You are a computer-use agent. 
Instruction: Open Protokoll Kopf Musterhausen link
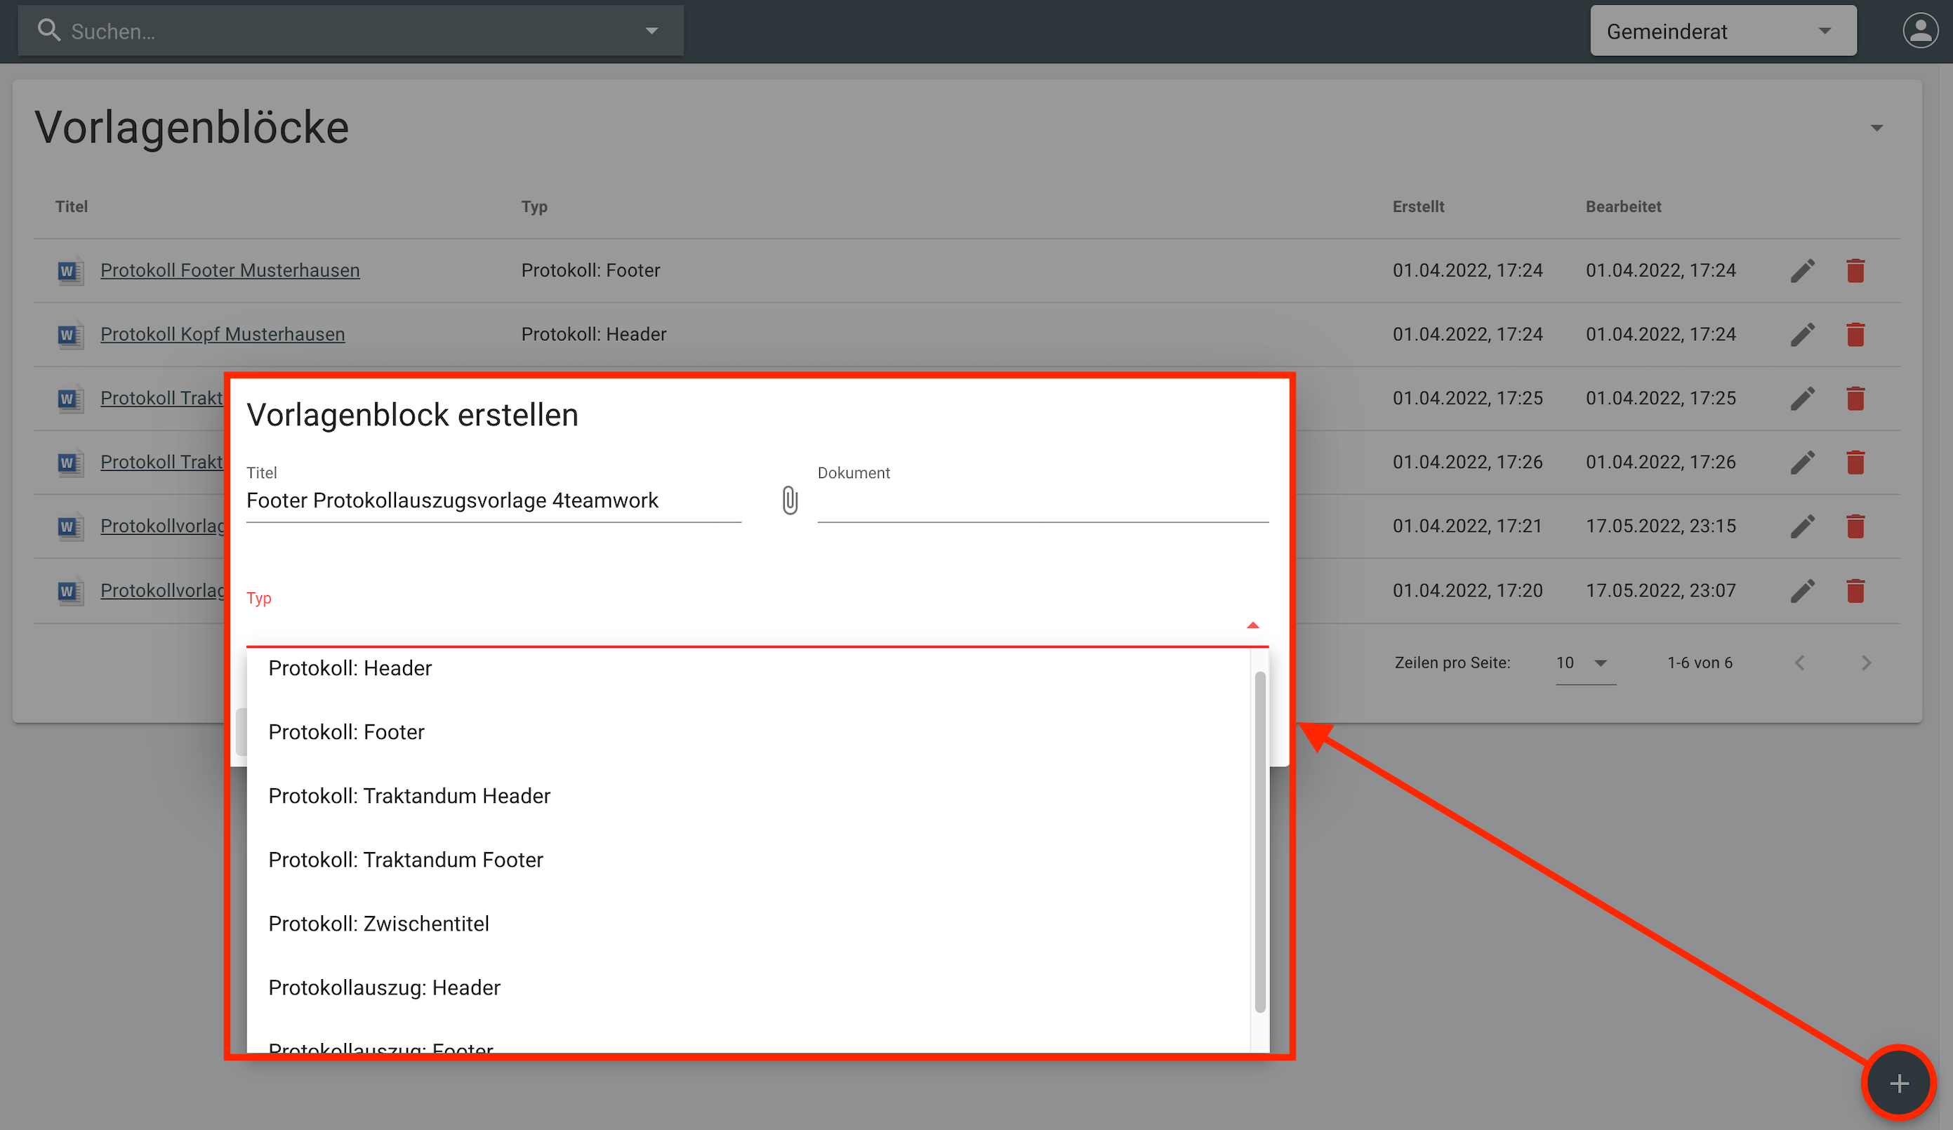tap(223, 334)
